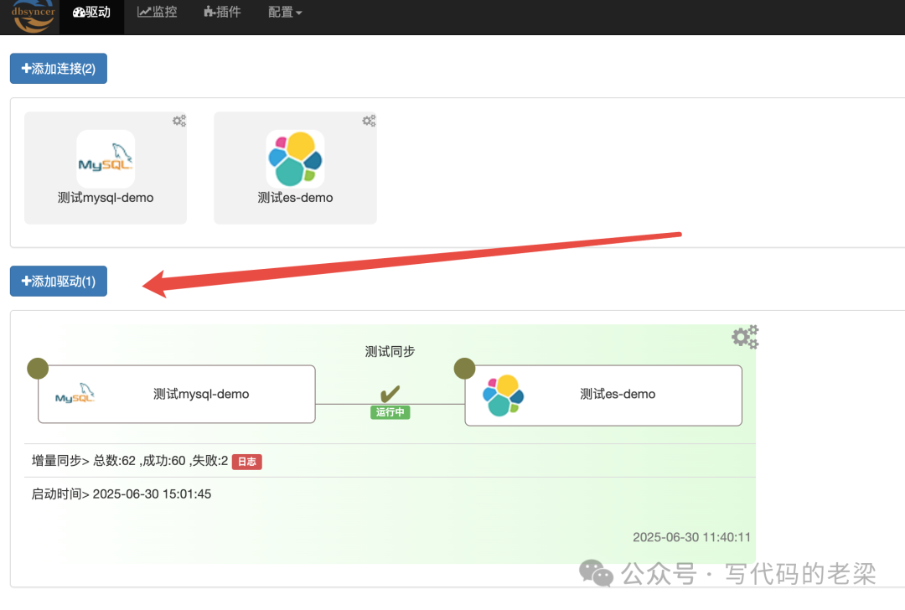
Task: Open the red 日志 log badge
Action: tap(246, 462)
